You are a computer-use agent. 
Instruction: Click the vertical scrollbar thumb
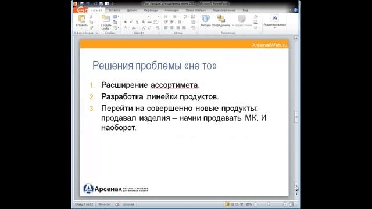tap(296, 117)
